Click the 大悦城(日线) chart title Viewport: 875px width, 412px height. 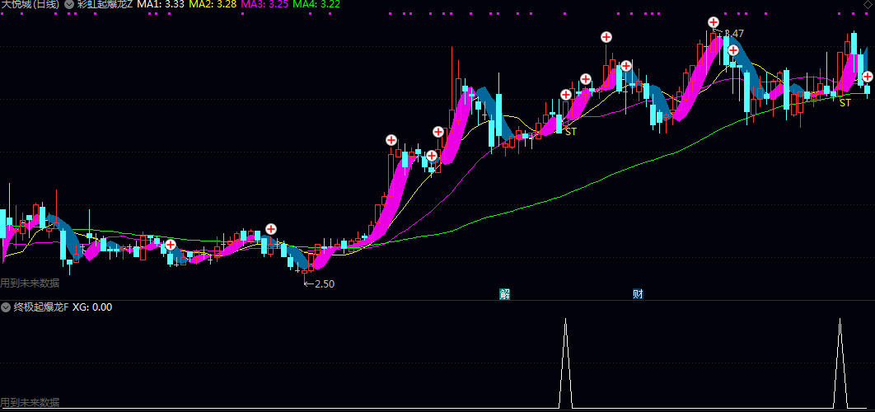tap(31, 4)
